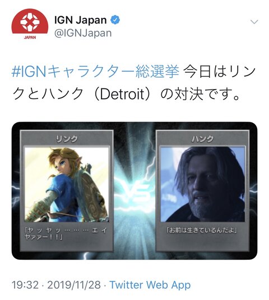Click the 2019/11/28 date text
Image resolution: width=269 pixels, height=300 pixels.
74,285
